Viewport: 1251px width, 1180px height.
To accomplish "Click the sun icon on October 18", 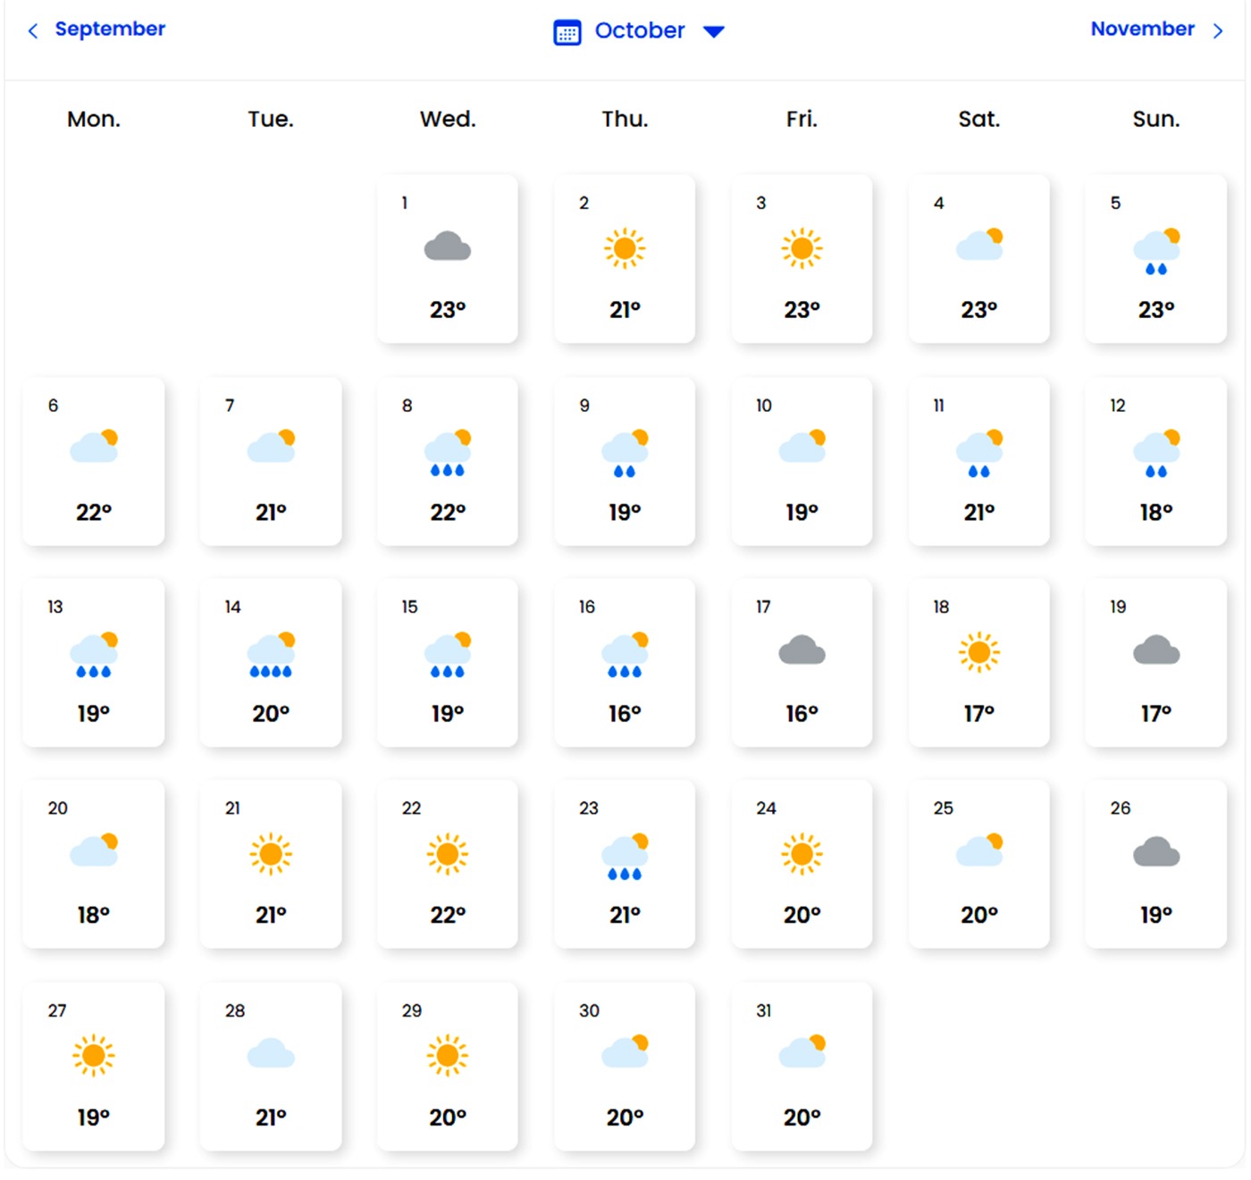I will pyautogui.click(x=978, y=652).
